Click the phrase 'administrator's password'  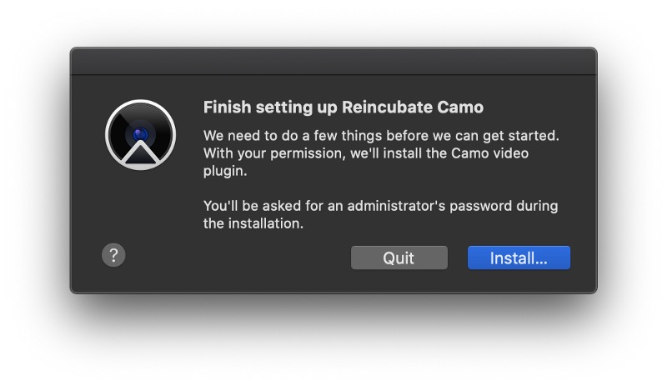pos(429,206)
